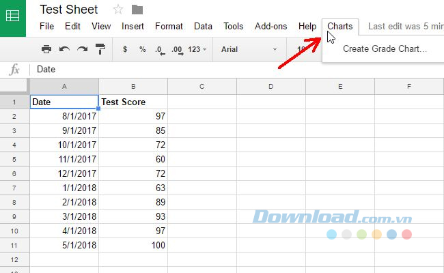
Task: Increase decimal places
Action: pyautogui.click(x=177, y=49)
